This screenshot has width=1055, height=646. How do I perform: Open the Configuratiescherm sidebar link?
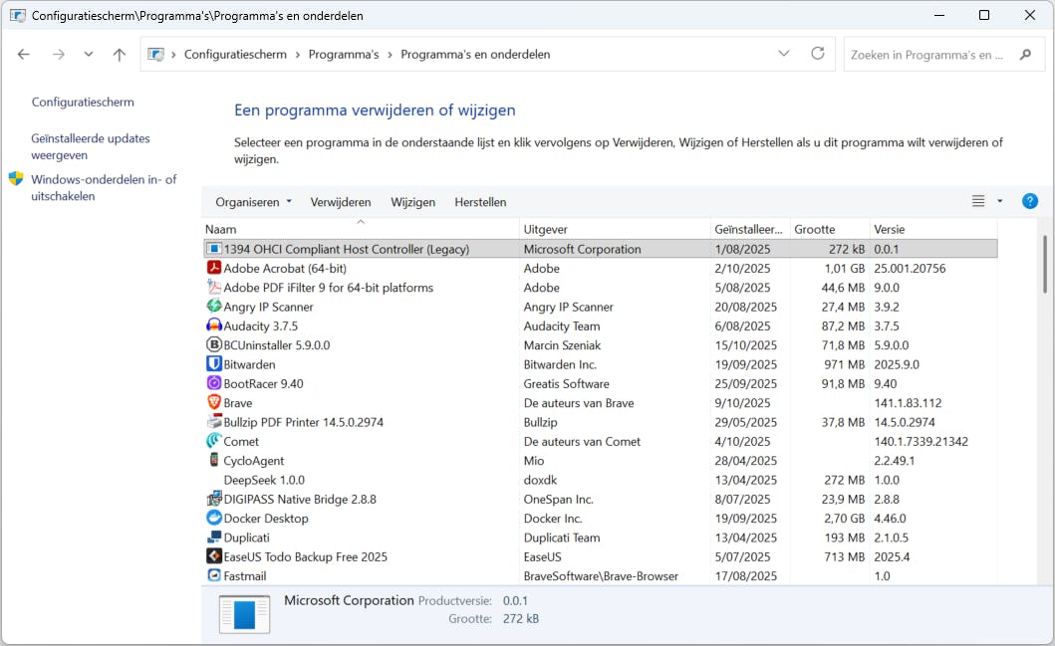click(x=83, y=103)
